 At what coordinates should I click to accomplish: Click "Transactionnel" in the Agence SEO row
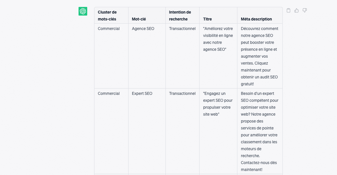pyautogui.click(x=182, y=29)
